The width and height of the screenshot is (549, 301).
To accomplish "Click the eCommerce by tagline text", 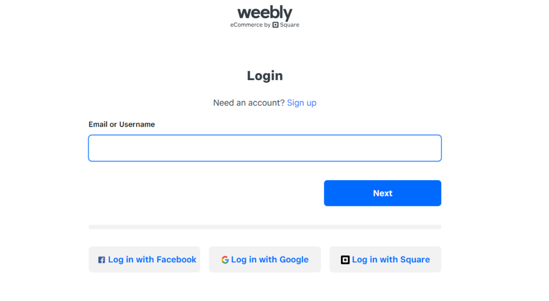I will point(250,25).
